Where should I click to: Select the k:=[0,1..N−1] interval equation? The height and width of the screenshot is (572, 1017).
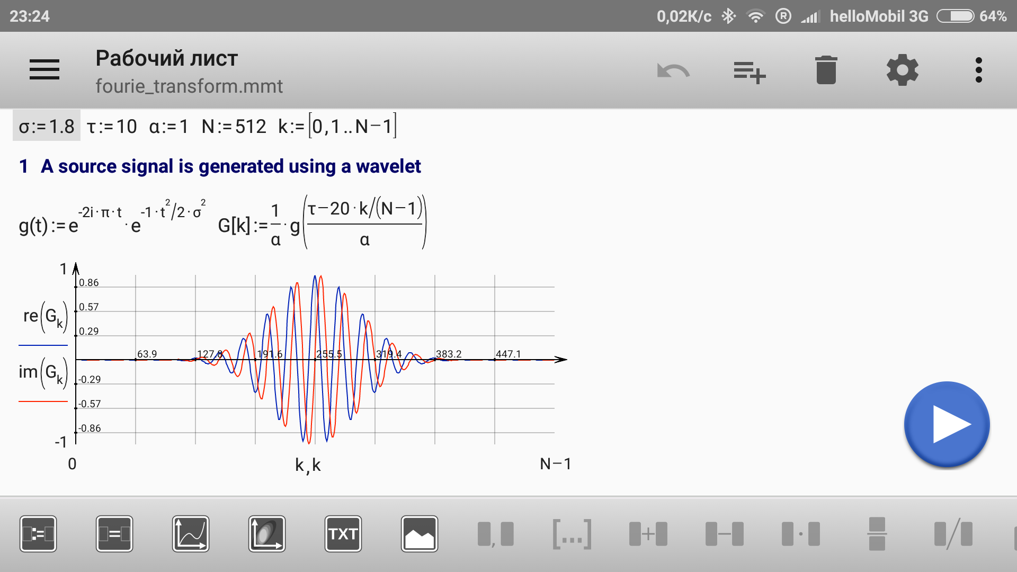tap(337, 126)
